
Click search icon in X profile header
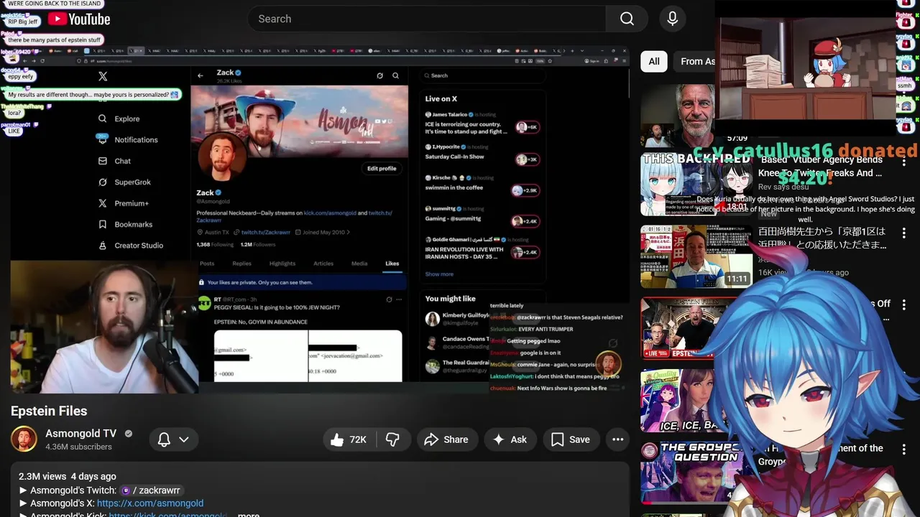point(395,75)
